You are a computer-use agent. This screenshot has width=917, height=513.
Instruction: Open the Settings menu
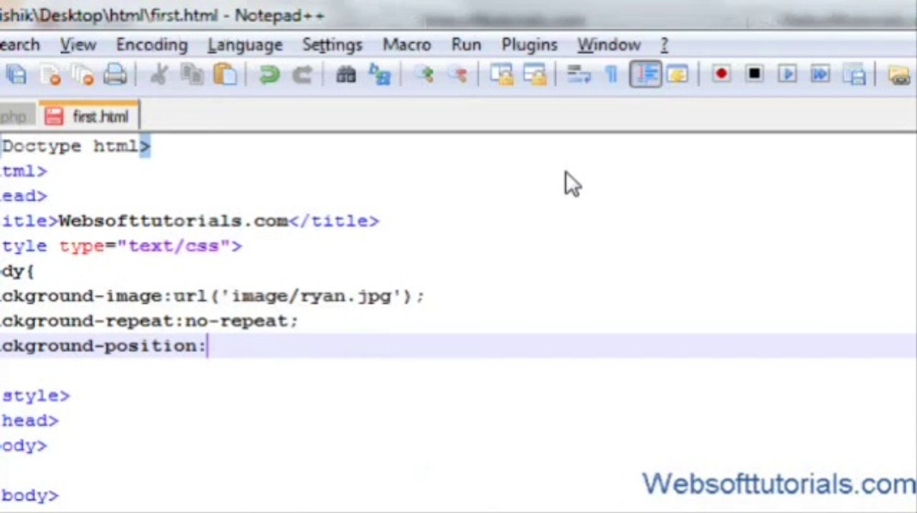pyautogui.click(x=332, y=45)
